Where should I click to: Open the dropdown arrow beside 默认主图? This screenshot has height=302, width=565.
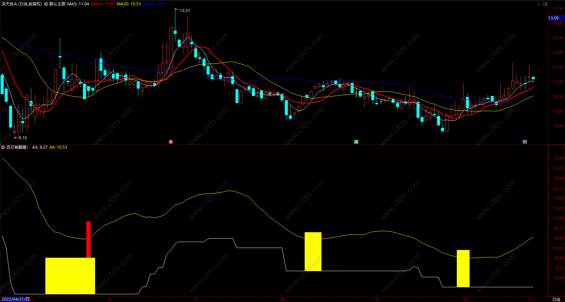[46, 4]
